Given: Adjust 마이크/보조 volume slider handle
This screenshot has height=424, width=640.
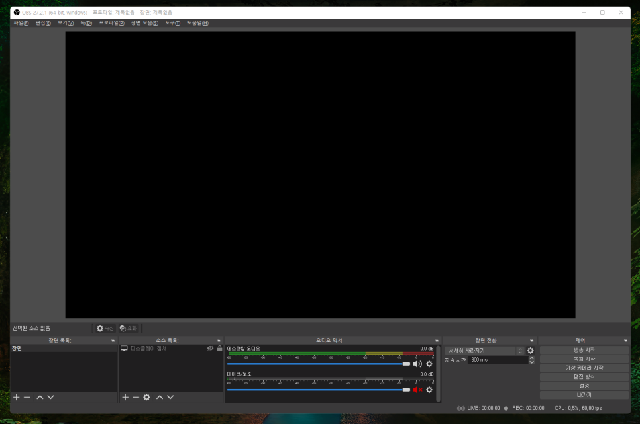Looking at the screenshot, I should click(406, 390).
